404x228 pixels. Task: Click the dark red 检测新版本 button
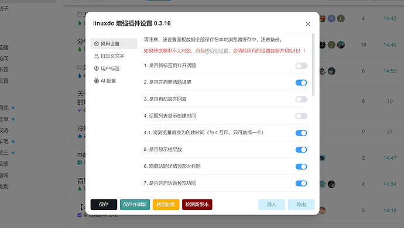pos(197,205)
